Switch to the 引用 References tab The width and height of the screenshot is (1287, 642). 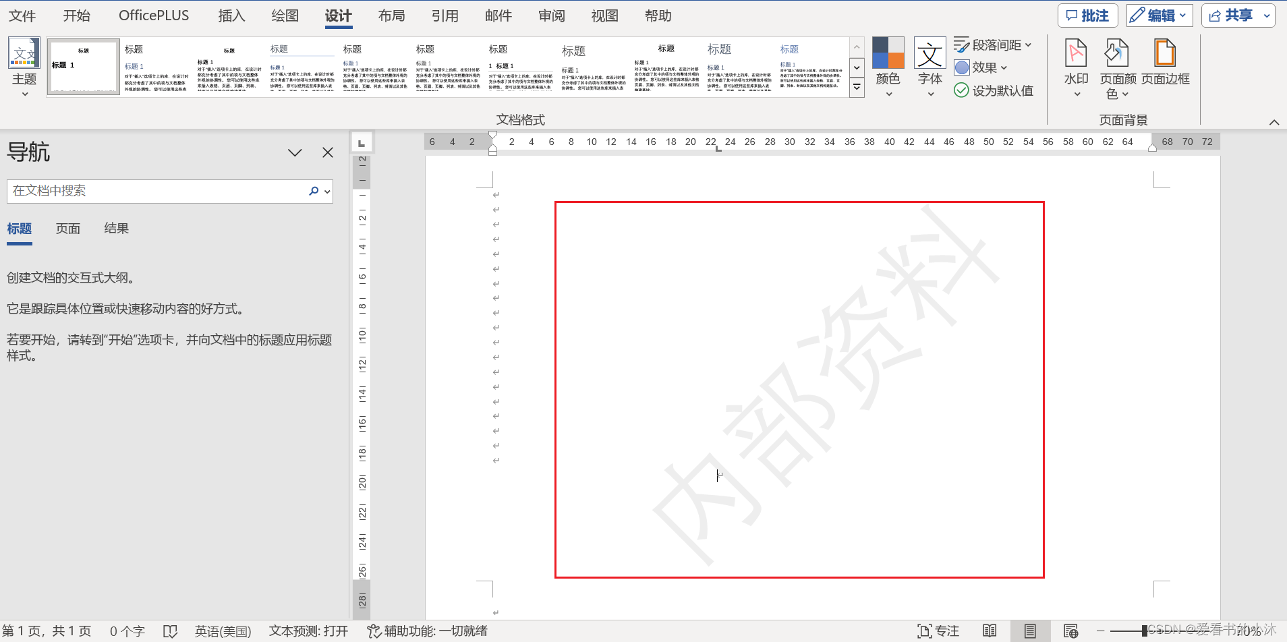445,16
